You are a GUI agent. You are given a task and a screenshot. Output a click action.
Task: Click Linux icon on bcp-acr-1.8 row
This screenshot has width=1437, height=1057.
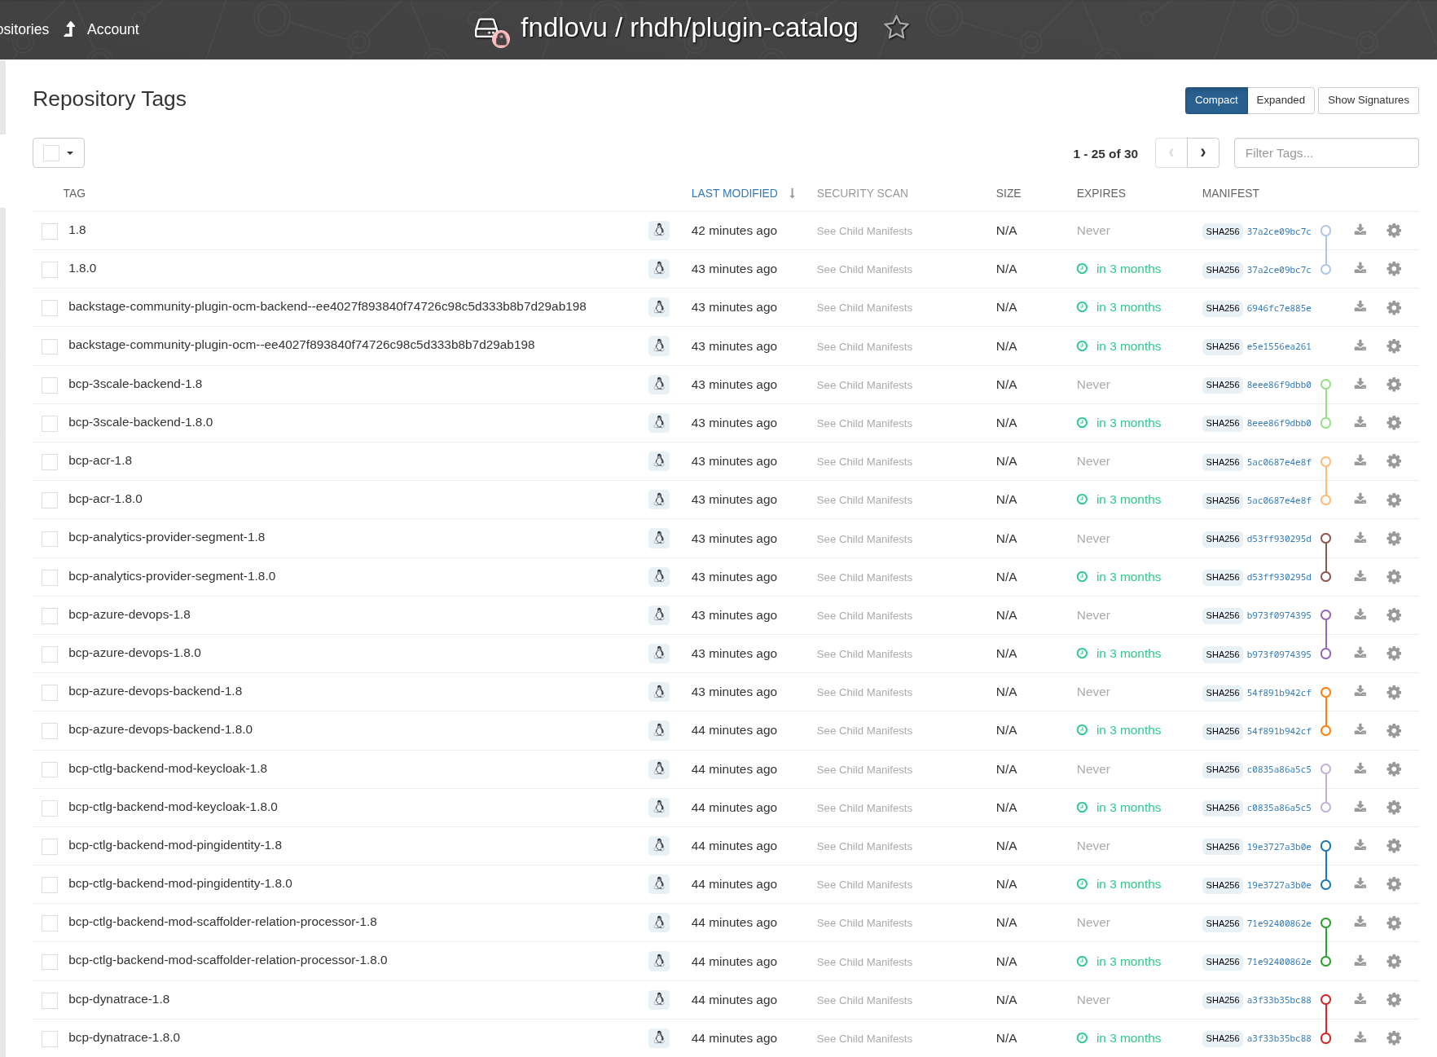[659, 461]
